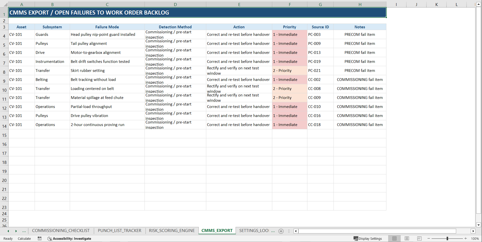
Task: Open Page Break Preview
Action: tap(419, 238)
